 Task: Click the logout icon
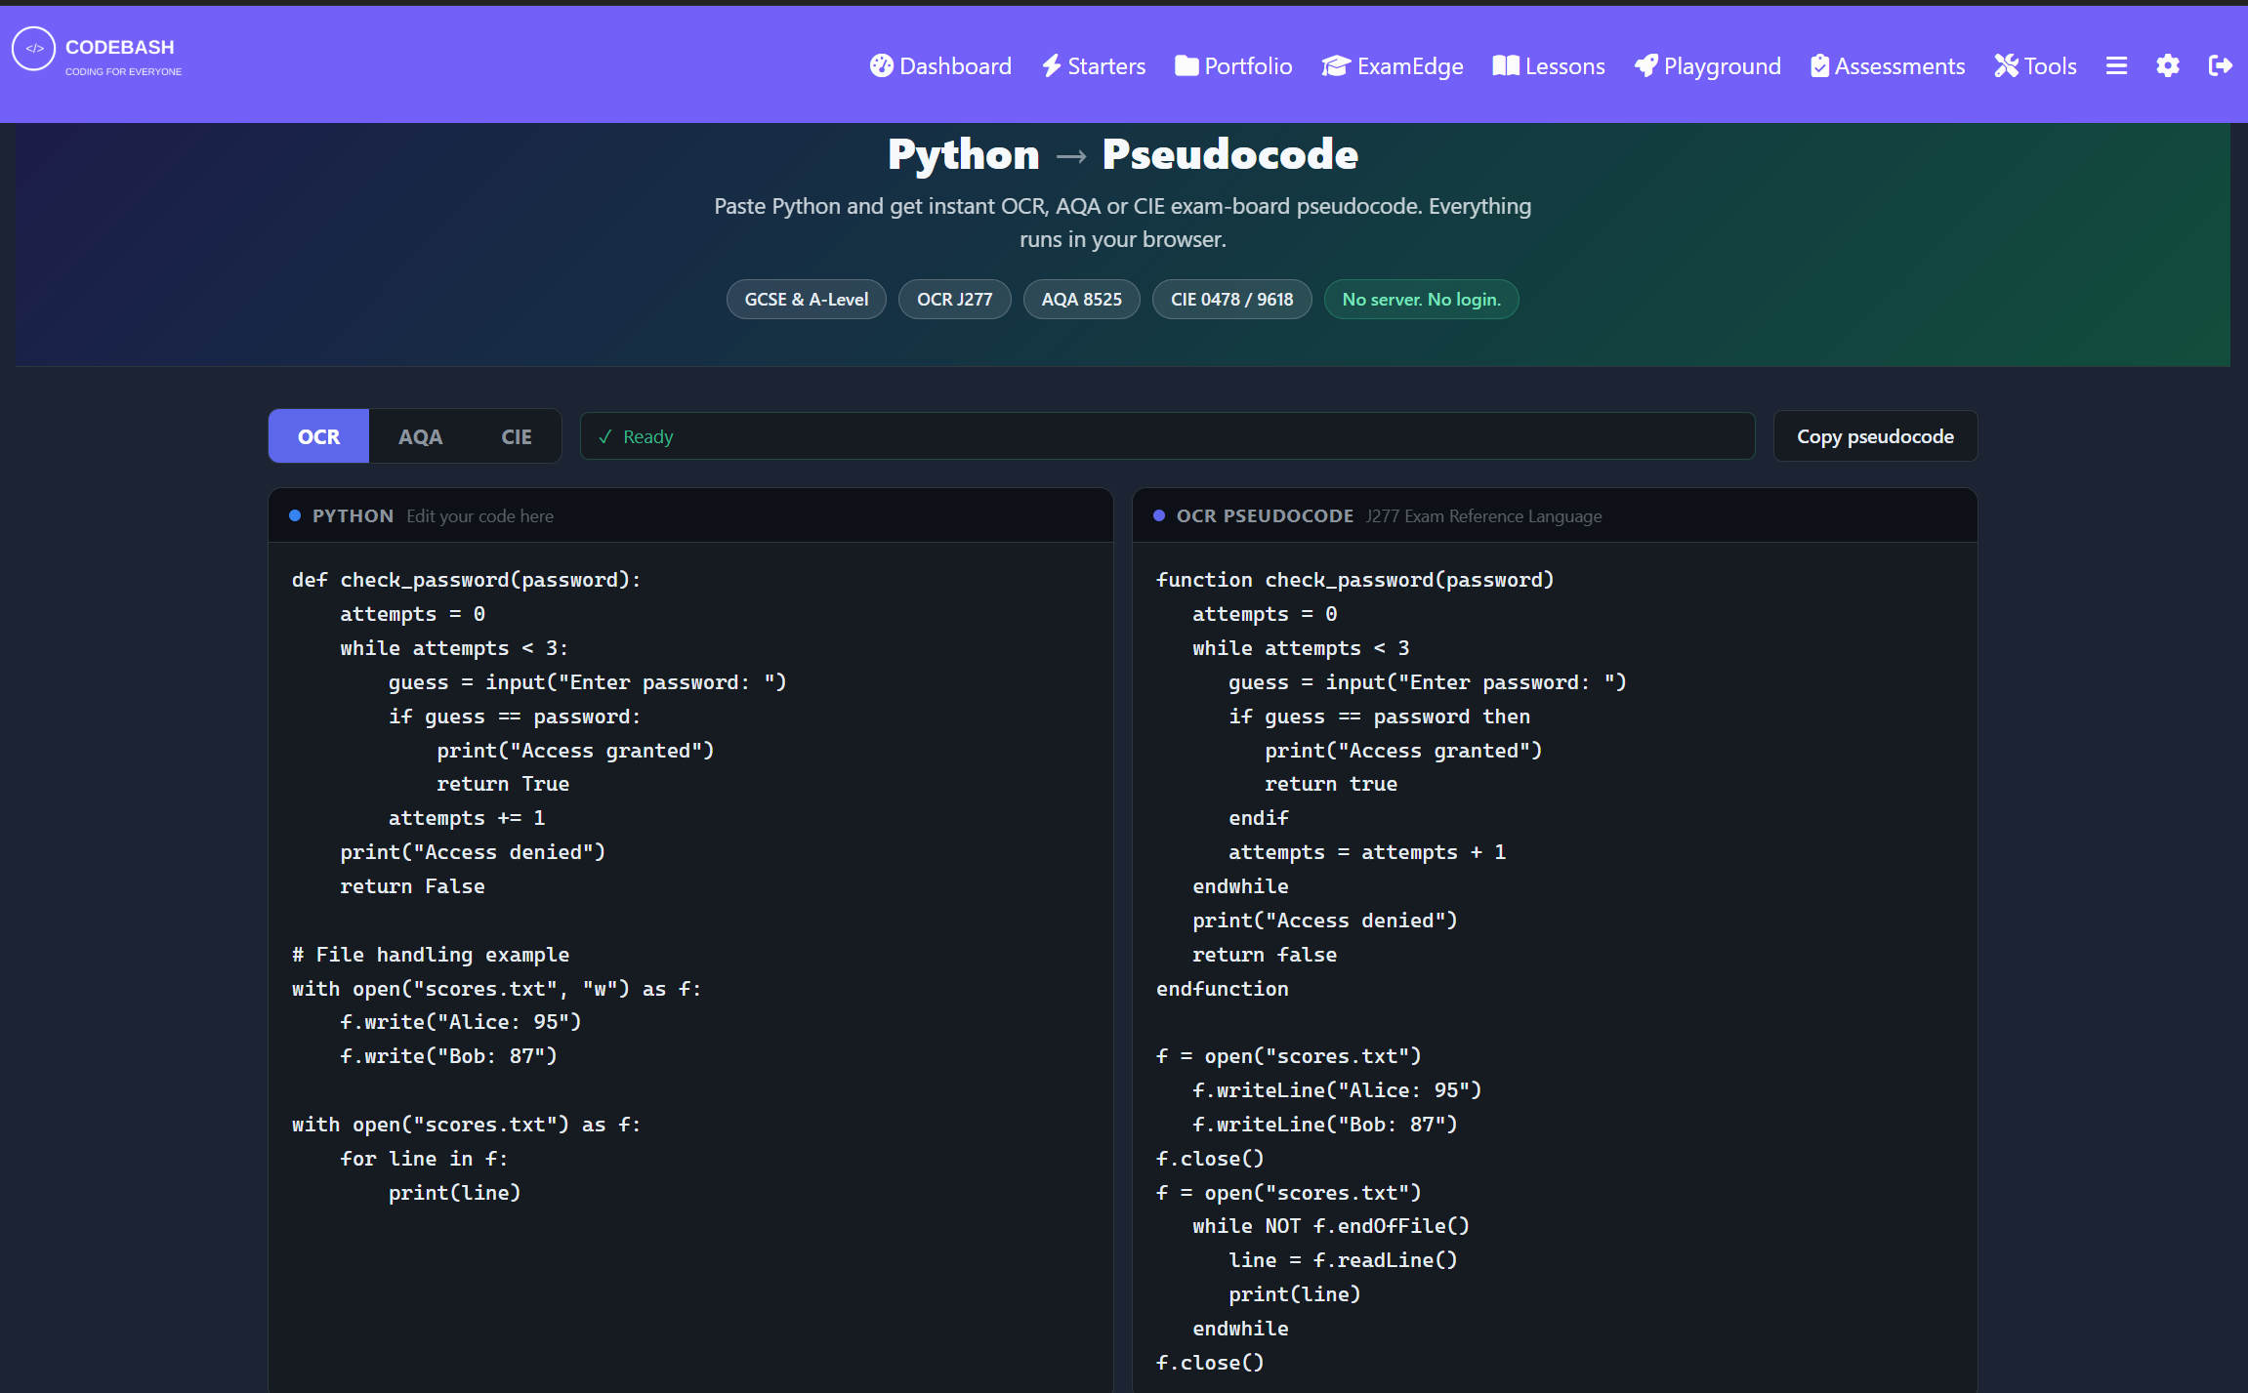pyautogui.click(x=2221, y=65)
